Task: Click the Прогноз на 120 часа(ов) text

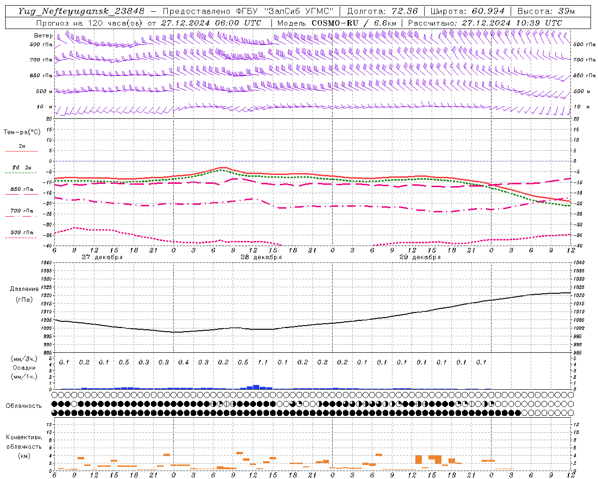Action: point(90,23)
